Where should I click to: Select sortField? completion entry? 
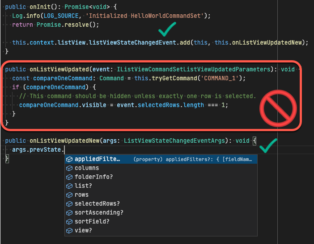pos(161,221)
